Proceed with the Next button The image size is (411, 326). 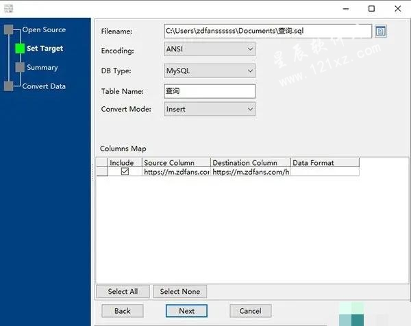186,311
